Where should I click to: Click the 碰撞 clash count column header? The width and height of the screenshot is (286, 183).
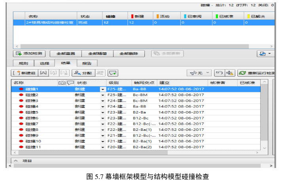(115, 17)
